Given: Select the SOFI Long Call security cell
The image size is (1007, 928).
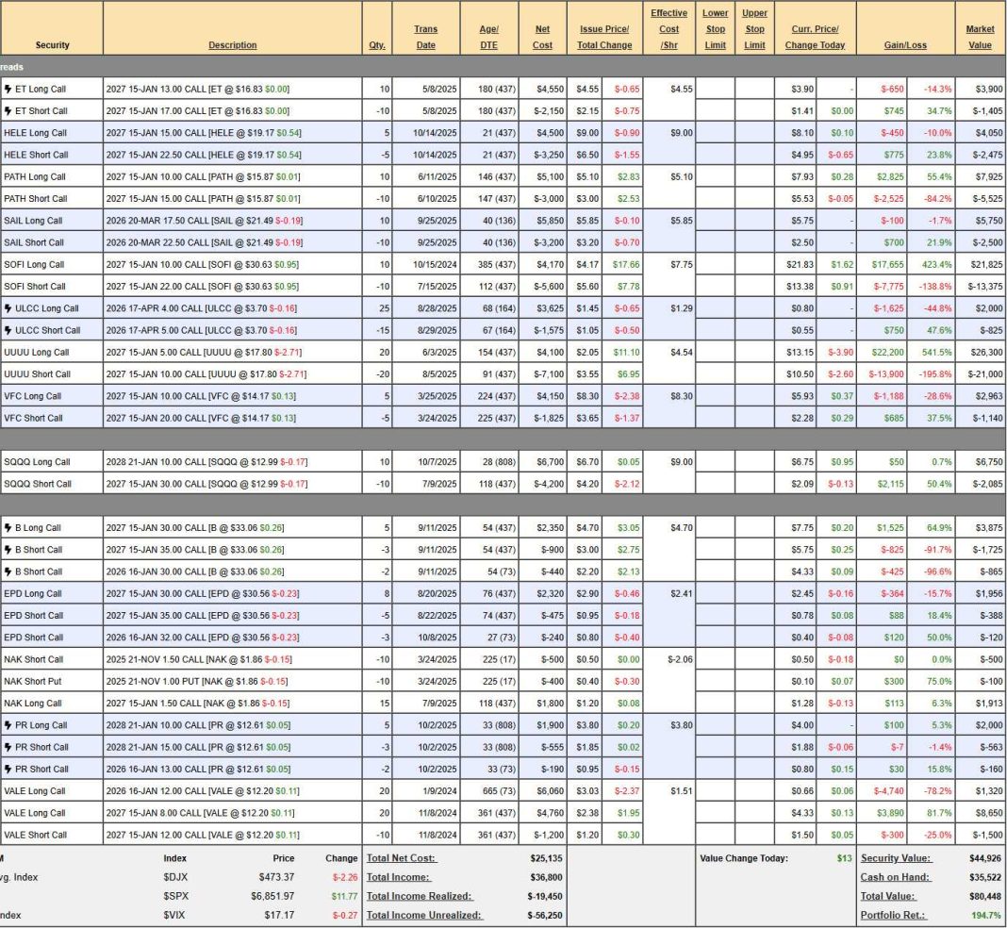Looking at the screenshot, I should (36, 264).
